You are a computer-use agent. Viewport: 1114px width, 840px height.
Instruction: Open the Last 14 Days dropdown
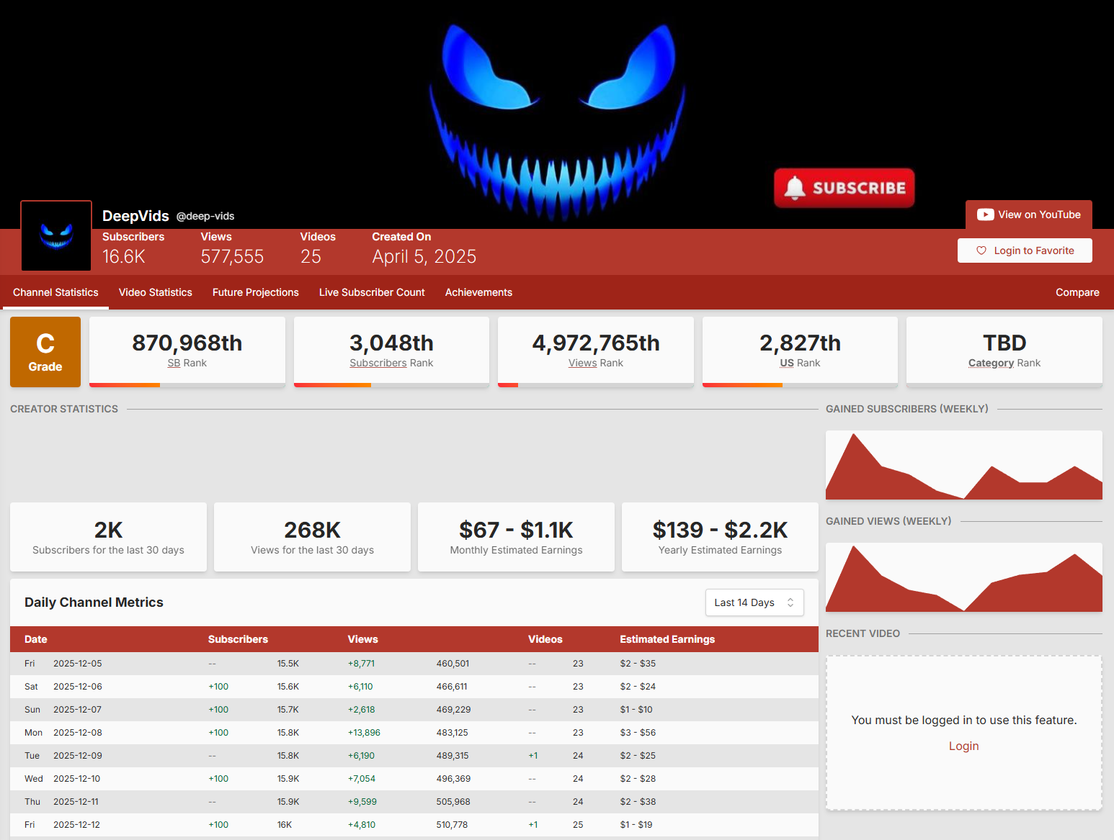click(754, 602)
